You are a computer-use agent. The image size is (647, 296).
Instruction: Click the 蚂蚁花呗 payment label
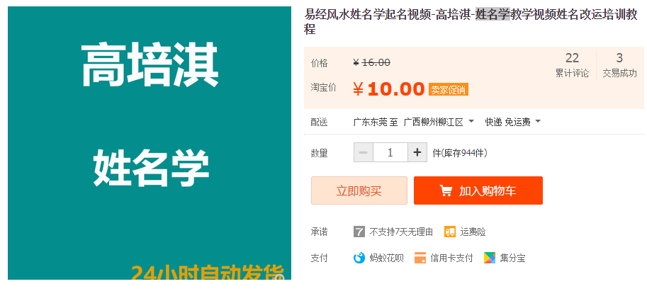(x=386, y=258)
